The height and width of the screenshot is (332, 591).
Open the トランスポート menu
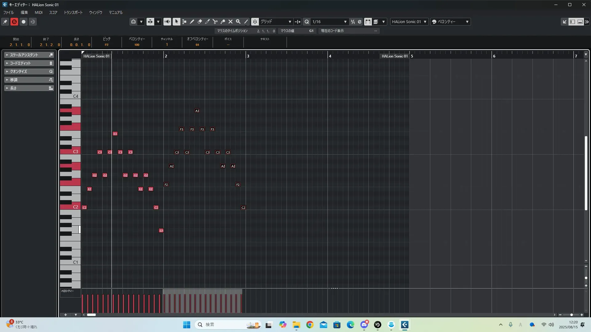tap(73, 13)
